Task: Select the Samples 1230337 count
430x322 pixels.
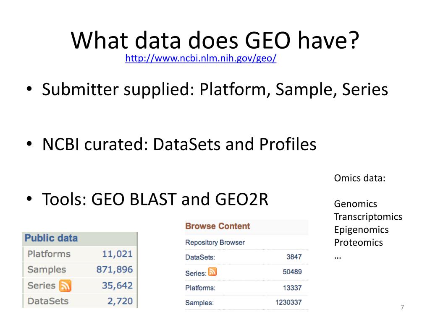Action: point(288,303)
